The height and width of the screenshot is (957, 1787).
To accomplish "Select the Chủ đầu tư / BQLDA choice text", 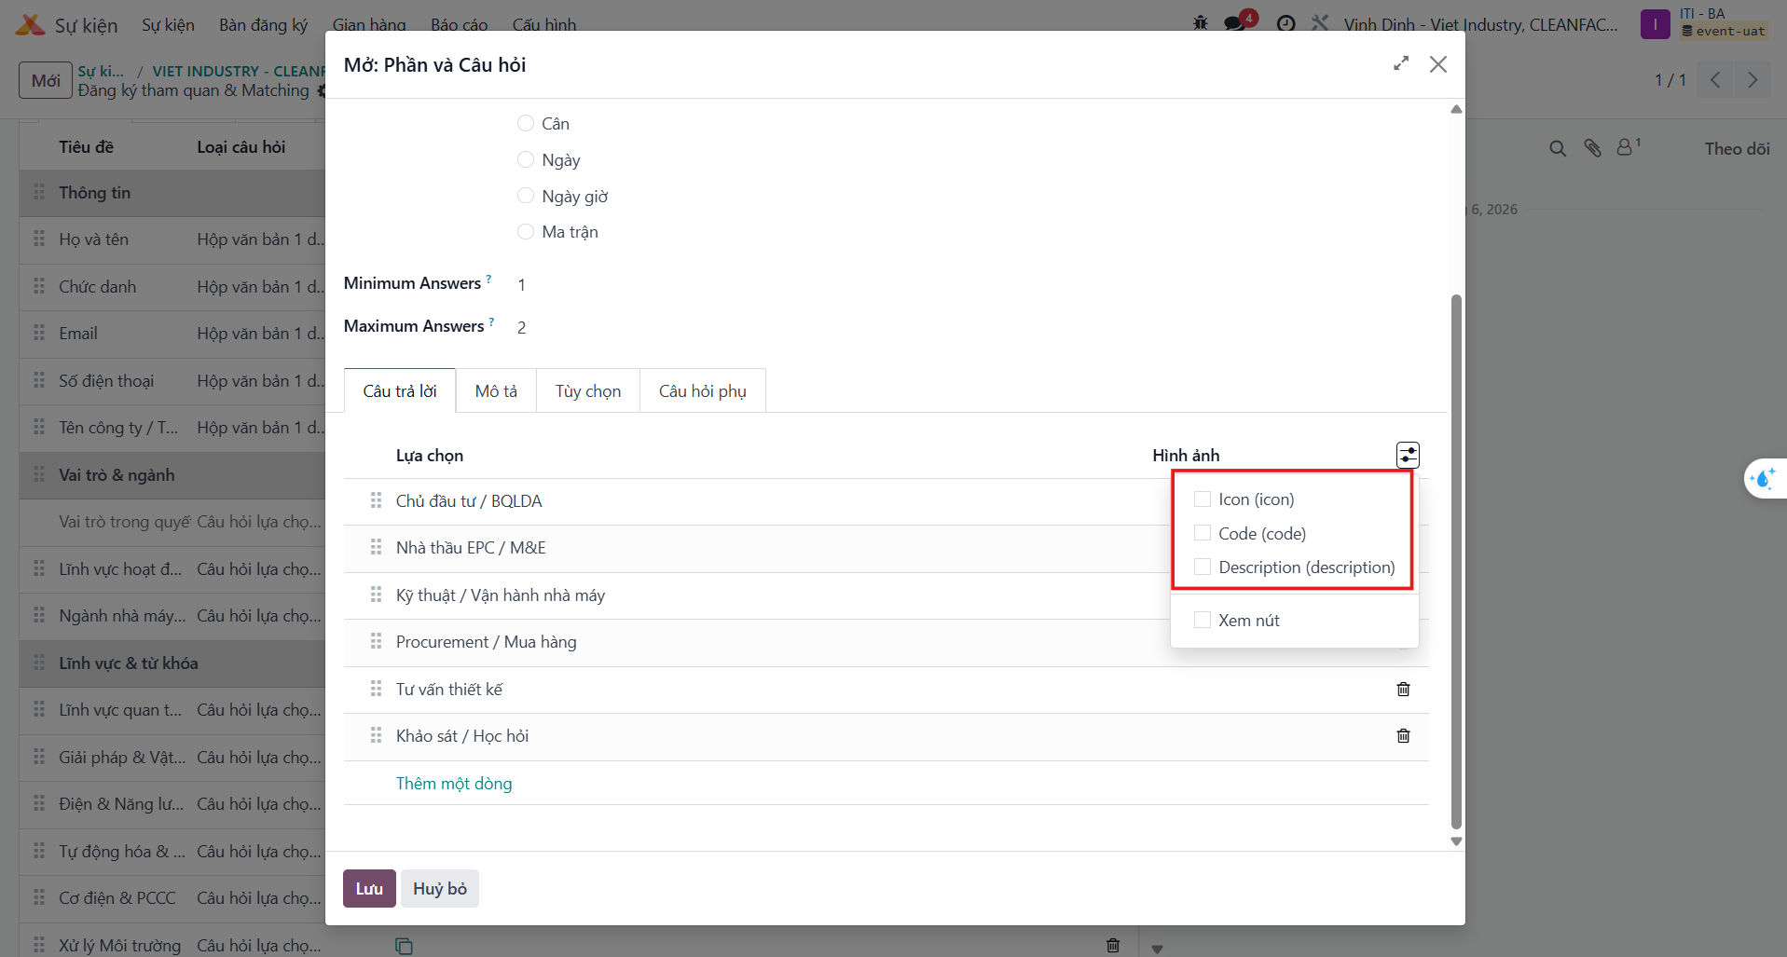I will (469, 500).
